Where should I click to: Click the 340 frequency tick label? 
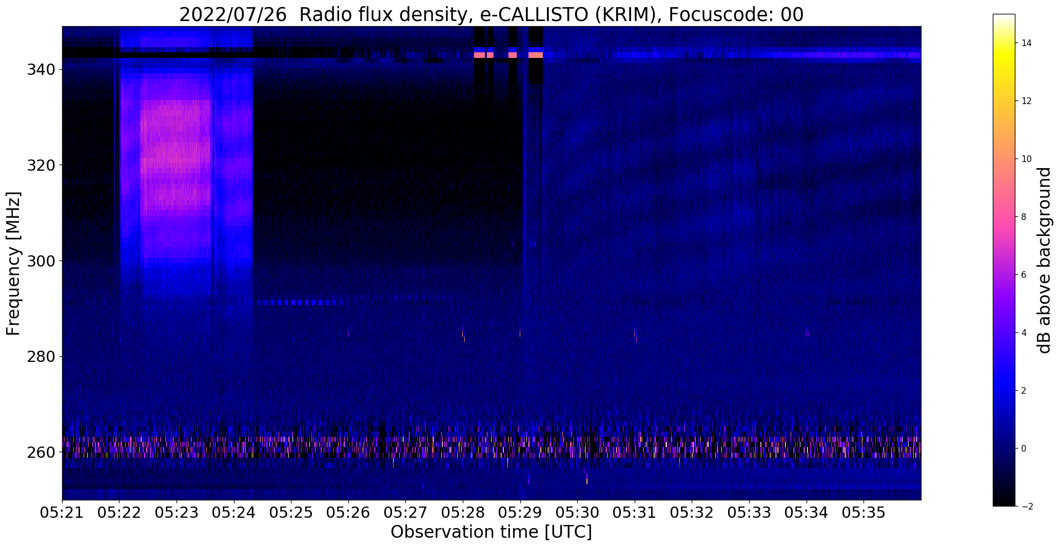pos(41,69)
